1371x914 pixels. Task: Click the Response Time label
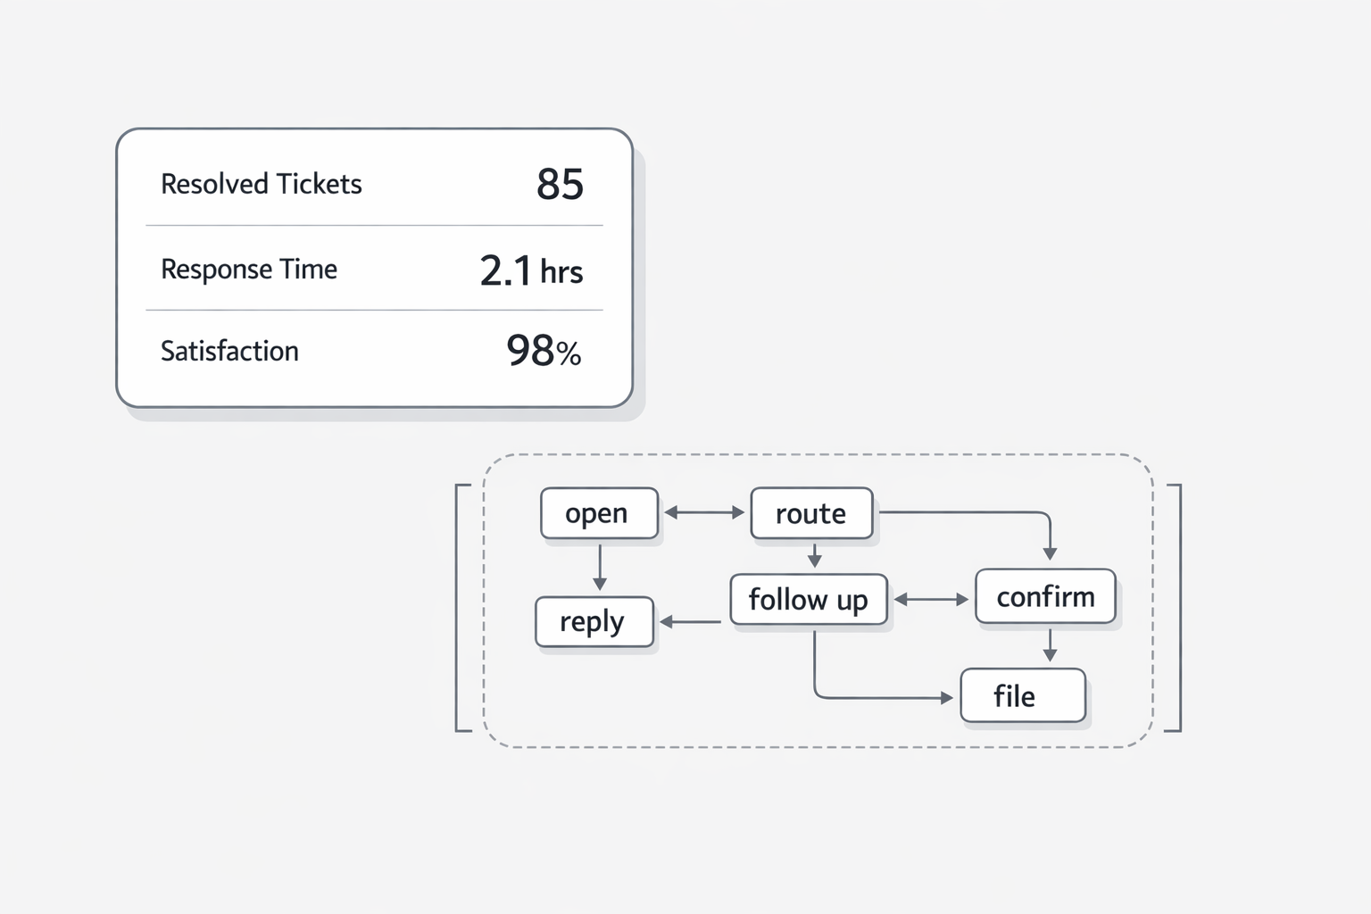click(249, 270)
